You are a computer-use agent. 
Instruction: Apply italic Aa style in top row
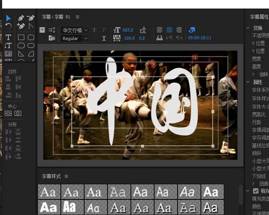pyautogui.click(x=189, y=191)
